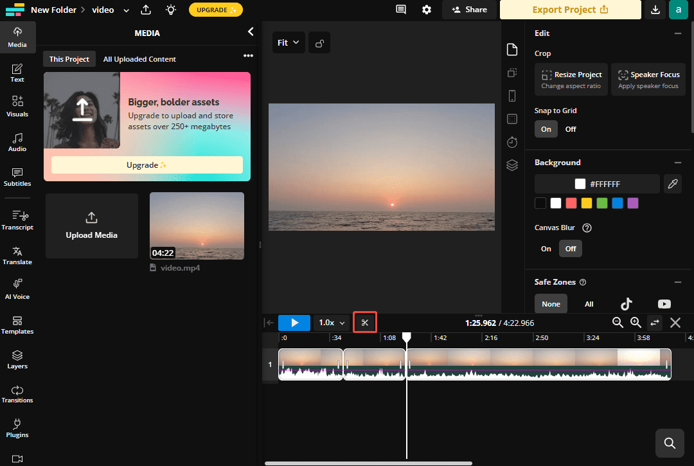The width and height of the screenshot is (694, 466).
Task: Select the video.mp4 media thumbnail
Action: (197, 226)
